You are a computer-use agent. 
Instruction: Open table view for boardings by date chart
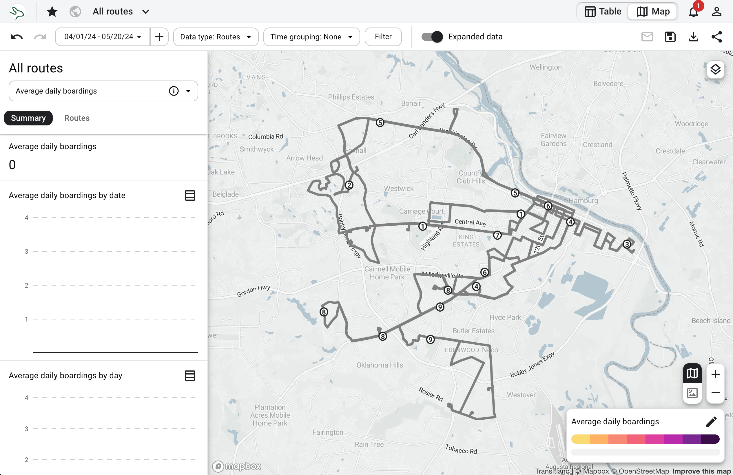[x=190, y=196]
